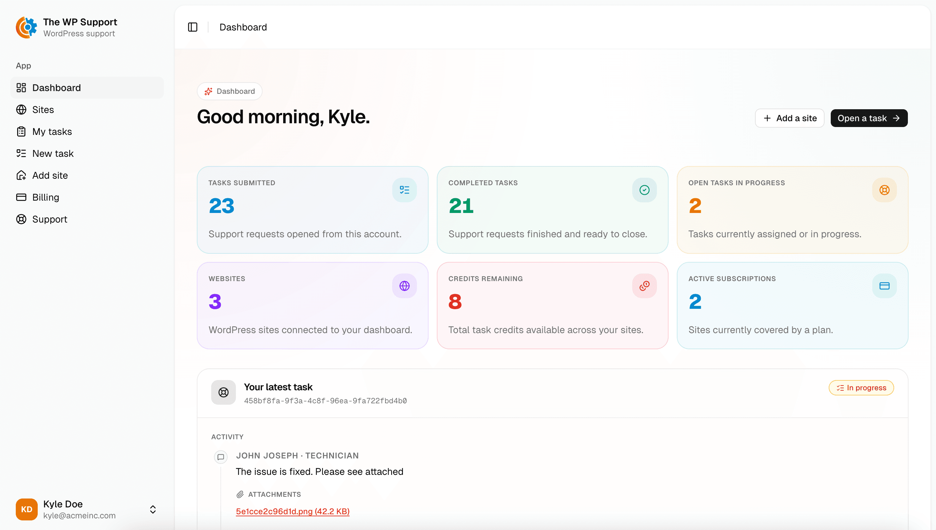The width and height of the screenshot is (936, 530).
Task: Click kyle@acmeinc.com email text
Action: click(80, 515)
